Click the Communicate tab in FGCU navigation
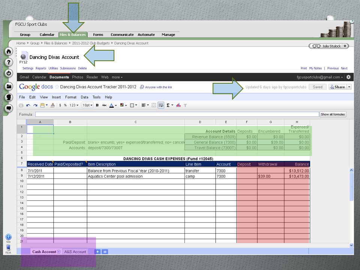Screen dimensions: 360x270 122,34
